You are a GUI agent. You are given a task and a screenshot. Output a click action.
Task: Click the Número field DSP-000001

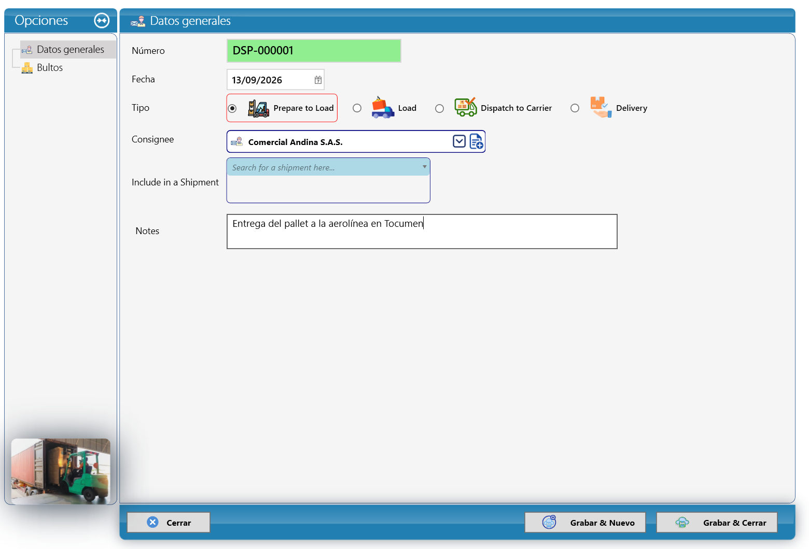(314, 51)
